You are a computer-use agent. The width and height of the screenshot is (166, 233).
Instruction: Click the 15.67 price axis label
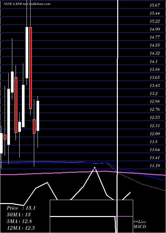click(155, 5)
